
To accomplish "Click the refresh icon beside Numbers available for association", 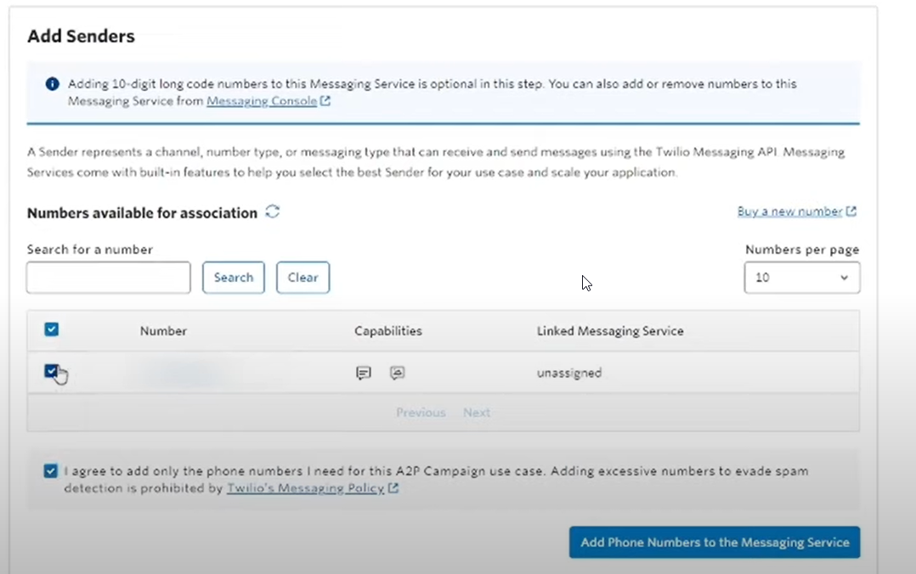I will pyautogui.click(x=272, y=211).
